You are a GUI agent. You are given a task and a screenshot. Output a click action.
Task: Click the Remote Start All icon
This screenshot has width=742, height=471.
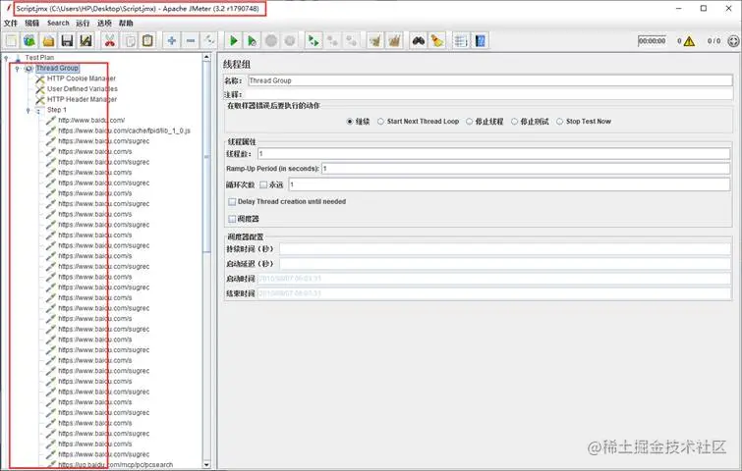314,41
